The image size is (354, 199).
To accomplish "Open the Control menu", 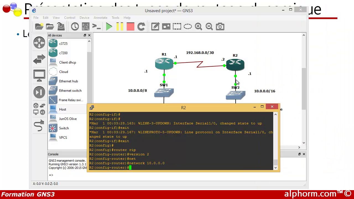I will click(x=70, y=18).
